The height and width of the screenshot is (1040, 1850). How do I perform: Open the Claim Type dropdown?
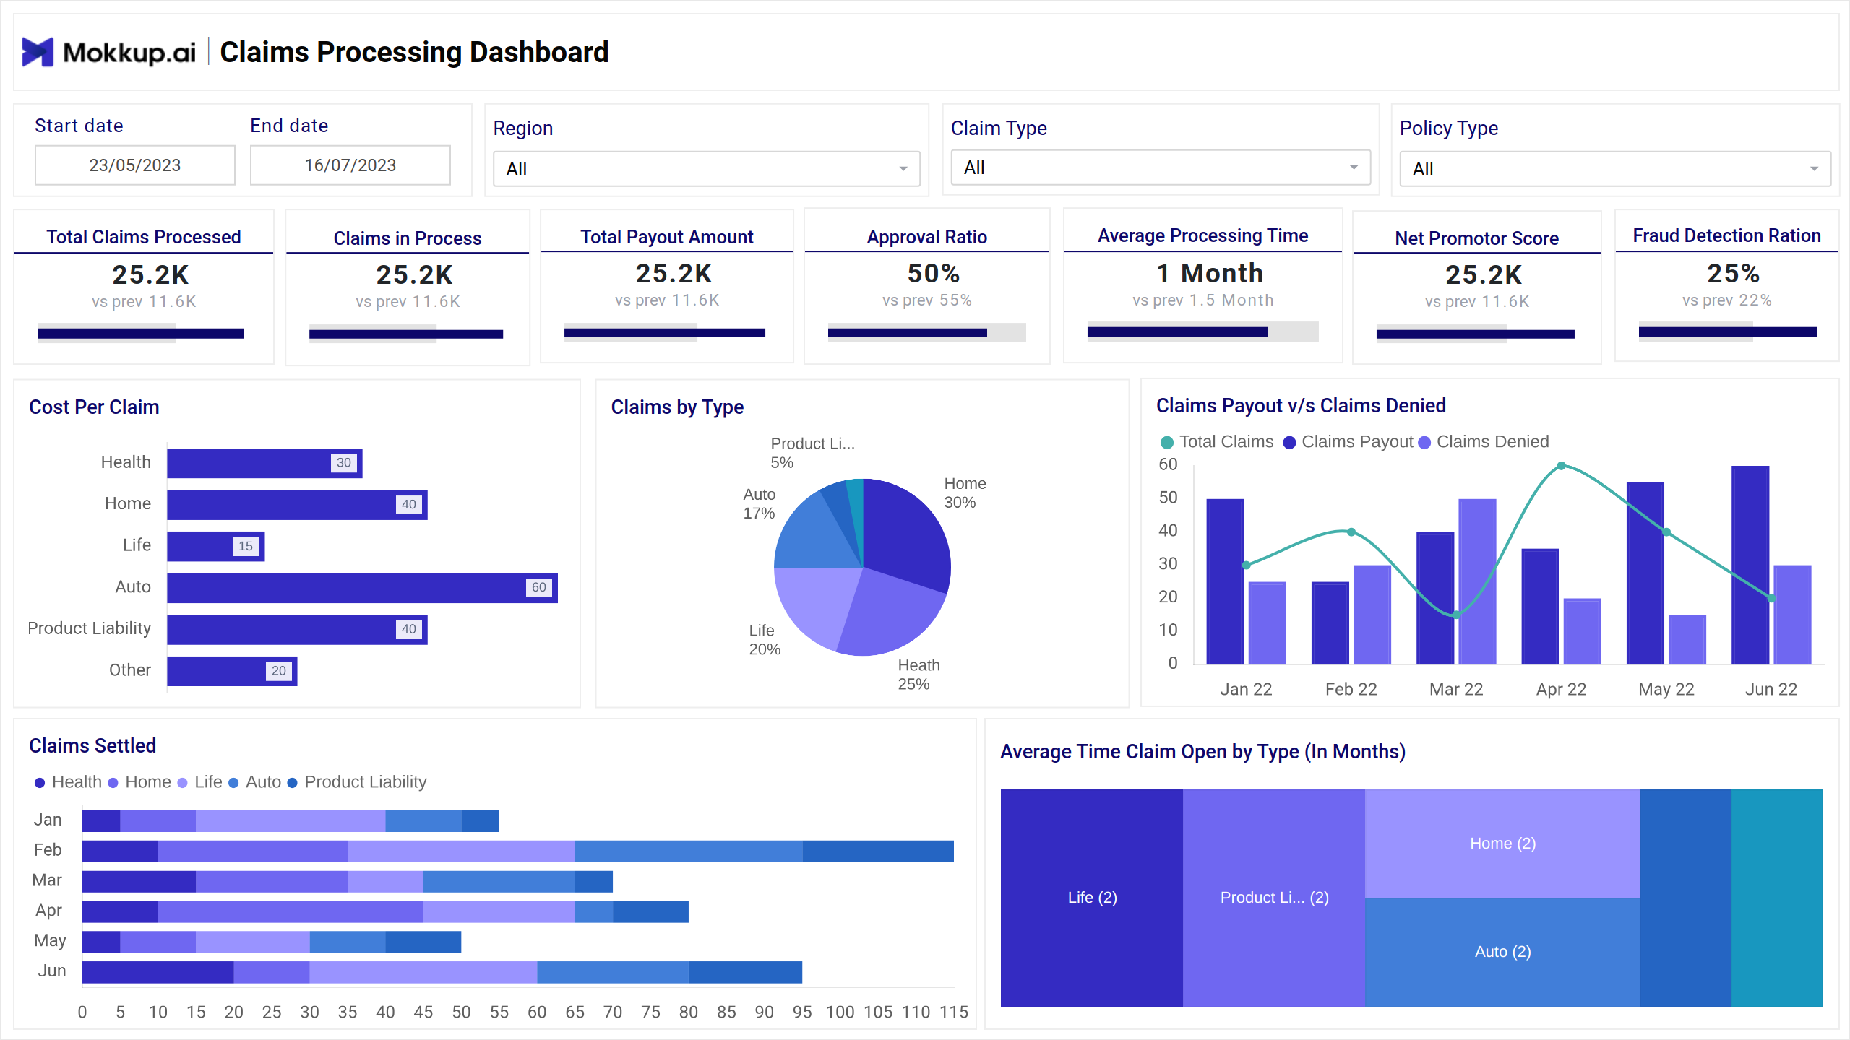coord(1160,168)
